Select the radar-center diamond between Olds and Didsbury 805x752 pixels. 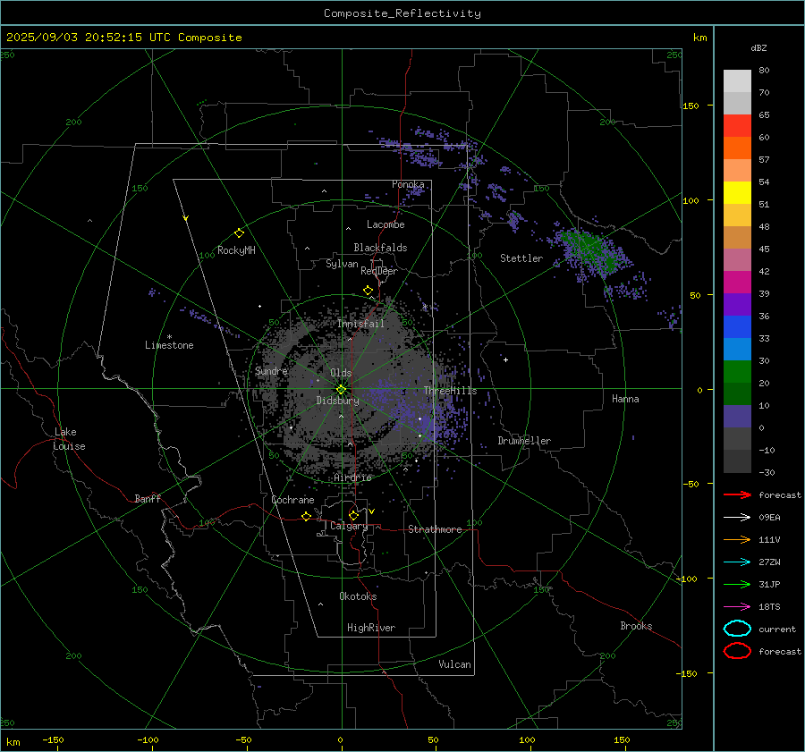[341, 390]
